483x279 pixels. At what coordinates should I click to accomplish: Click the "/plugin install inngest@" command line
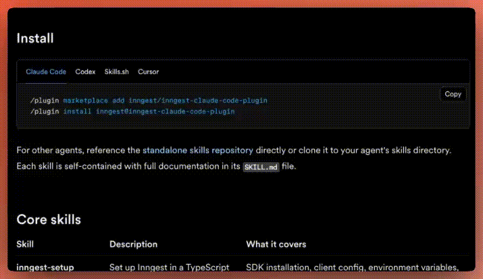click(x=132, y=112)
